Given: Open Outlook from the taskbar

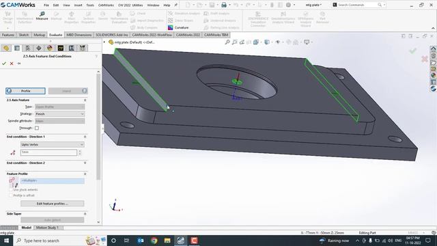Looking at the screenshot, I should pos(141,241).
